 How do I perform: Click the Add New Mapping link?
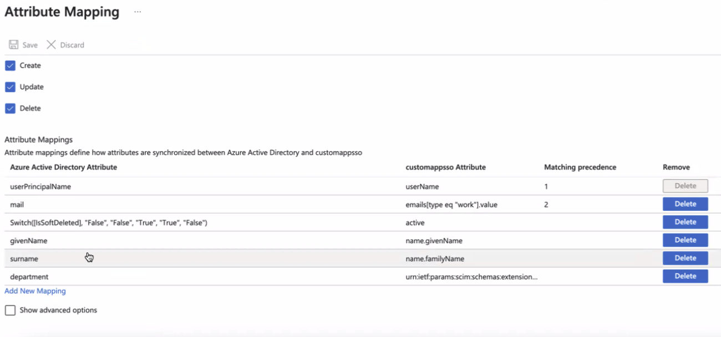point(35,291)
